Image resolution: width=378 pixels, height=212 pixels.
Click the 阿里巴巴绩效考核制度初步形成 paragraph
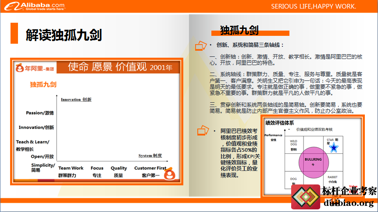240,153
